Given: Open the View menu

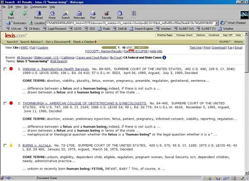Looking at the screenshot, I should [x=18, y=7].
